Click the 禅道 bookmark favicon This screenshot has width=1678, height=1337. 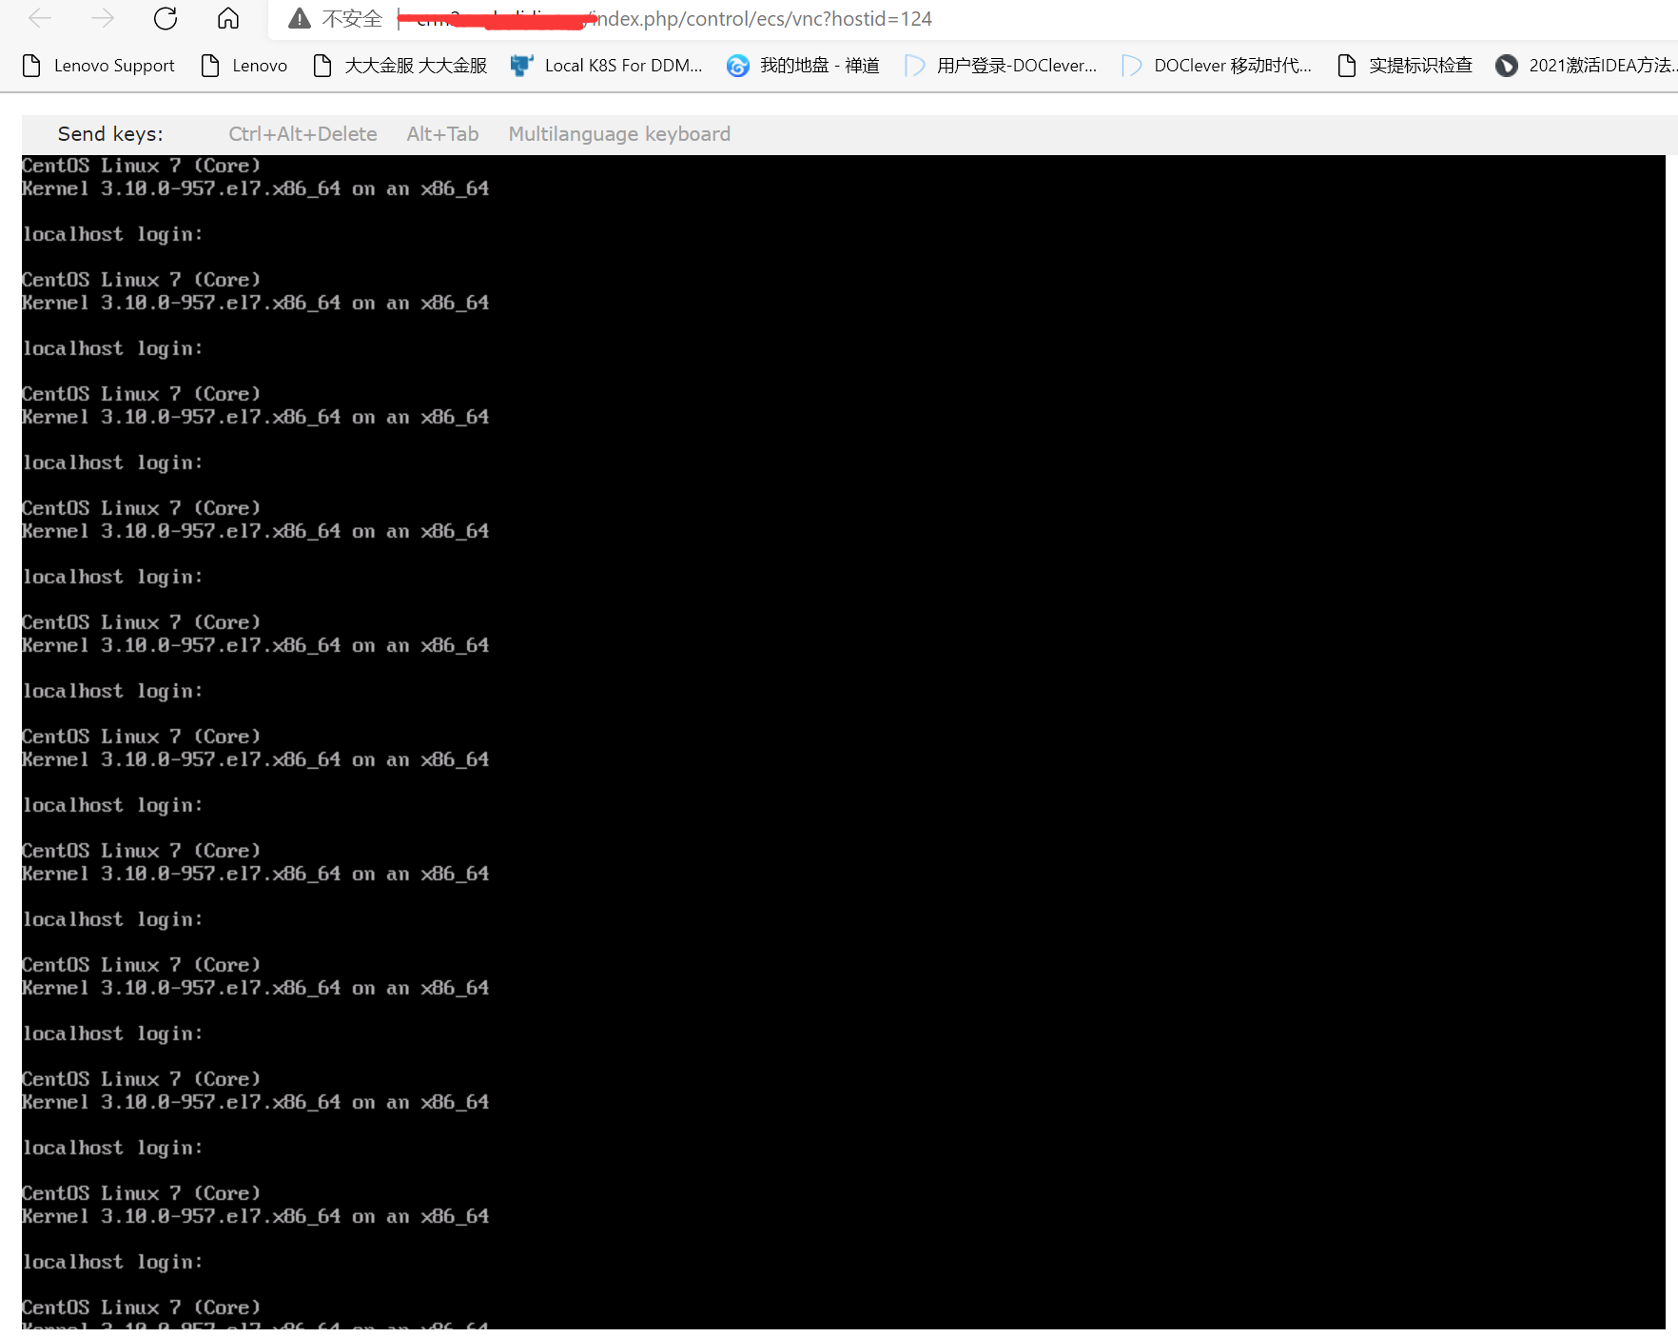[737, 66]
